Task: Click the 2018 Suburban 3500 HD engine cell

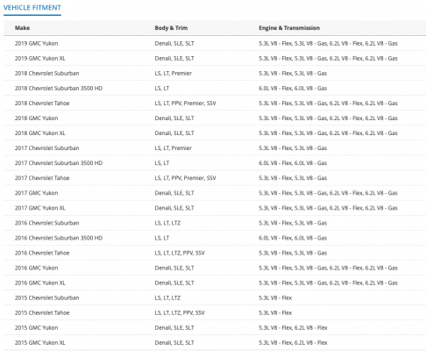Action: click(x=293, y=89)
